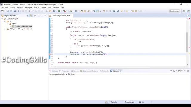This screenshot has width=191, height=107.
Task: Click the editor horizontal scrollbar
Action: [120, 67]
